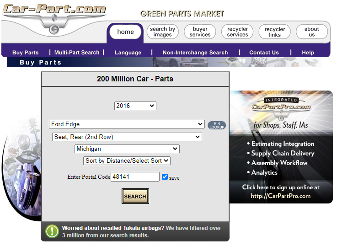This screenshot has width=337, height=246.
Task: Open the Sort by Distance dropdown
Action: [x=127, y=160]
